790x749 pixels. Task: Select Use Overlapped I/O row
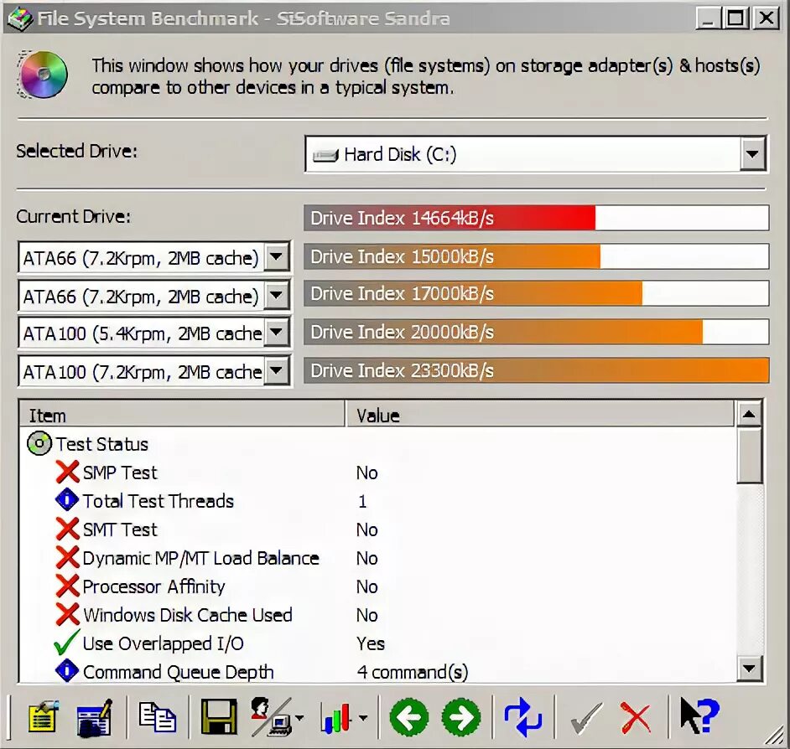(x=377, y=643)
